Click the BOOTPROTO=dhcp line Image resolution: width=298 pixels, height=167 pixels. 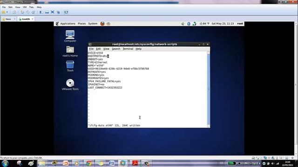click(x=98, y=56)
